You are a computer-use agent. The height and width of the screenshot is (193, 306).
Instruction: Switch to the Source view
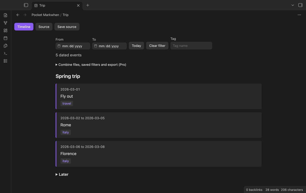[44, 27]
